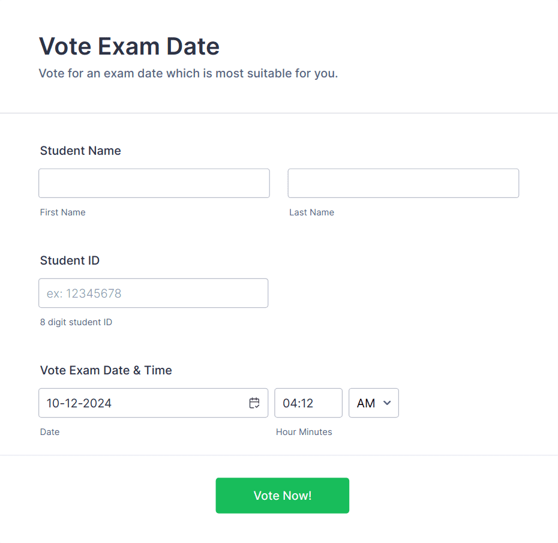The width and height of the screenshot is (558, 543).
Task: Open the calendar date picker icon
Action: [x=254, y=403]
